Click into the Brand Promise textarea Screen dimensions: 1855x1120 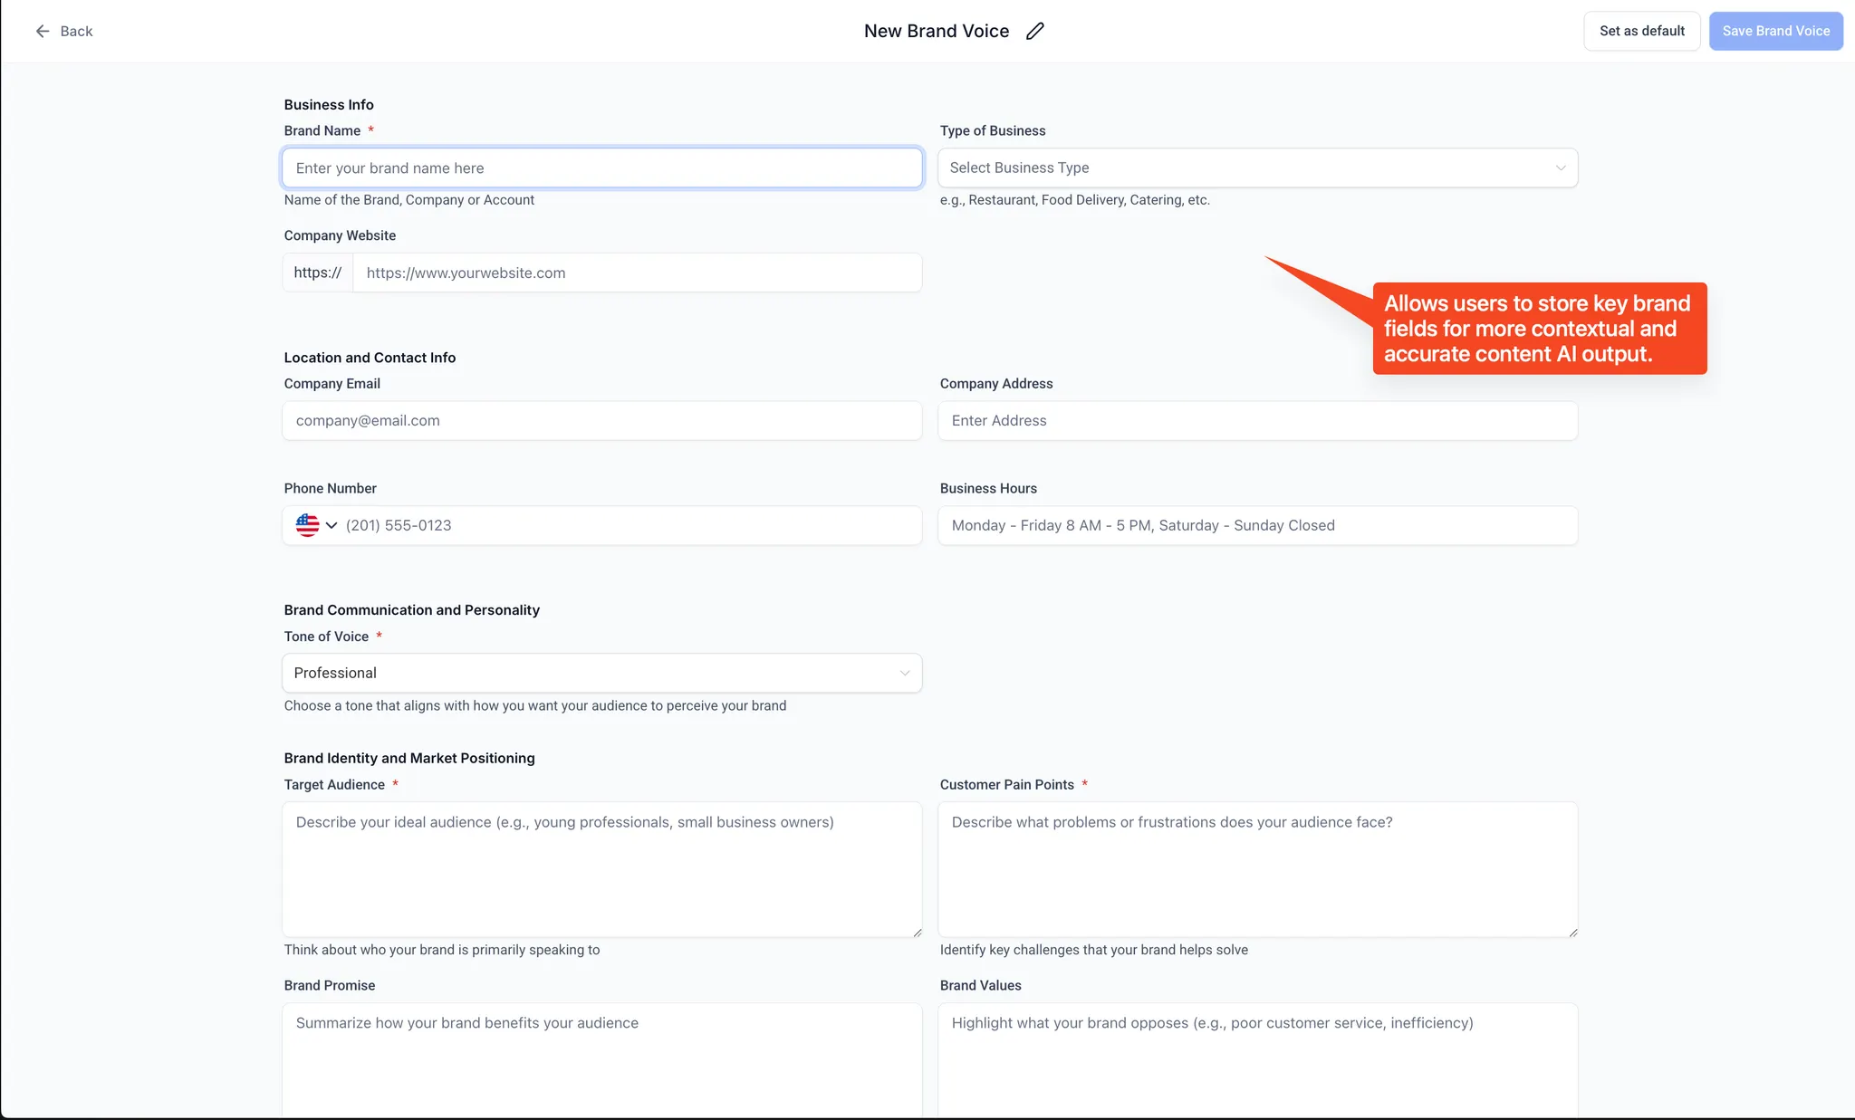[601, 1059]
